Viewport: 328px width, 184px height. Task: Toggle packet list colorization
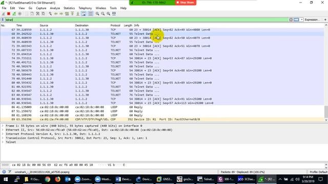(x=91, y=14)
